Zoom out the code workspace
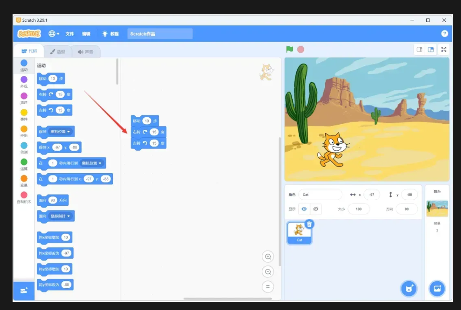The image size is (461, 310). (x=268, y=271)
